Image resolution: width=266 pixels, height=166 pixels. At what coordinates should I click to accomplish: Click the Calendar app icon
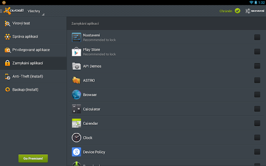(x=76, y=123)
